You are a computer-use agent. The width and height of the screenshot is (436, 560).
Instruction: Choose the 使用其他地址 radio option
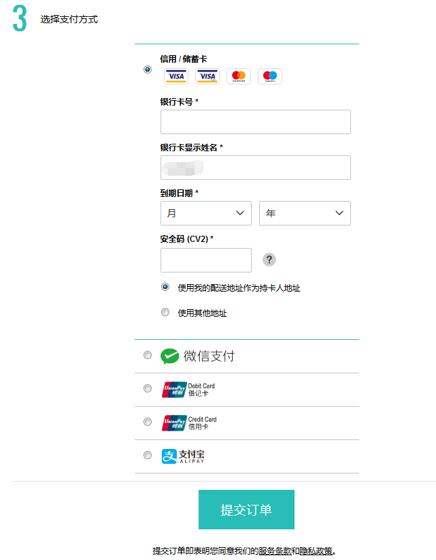pyautogui.click(x=165, y=313)
